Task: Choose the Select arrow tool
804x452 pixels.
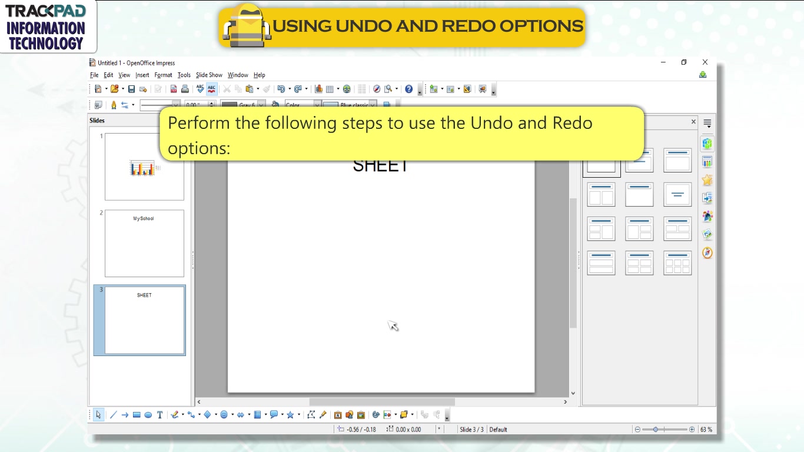Action: (x=98, y=415)
